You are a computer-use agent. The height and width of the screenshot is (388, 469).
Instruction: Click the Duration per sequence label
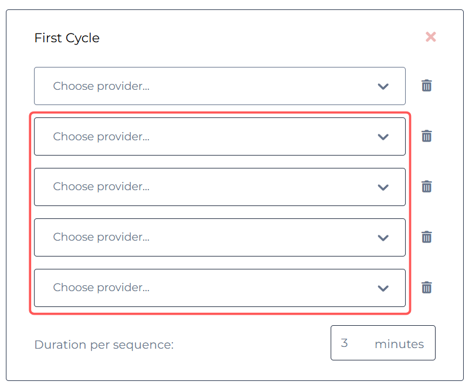tap(104, 345)
